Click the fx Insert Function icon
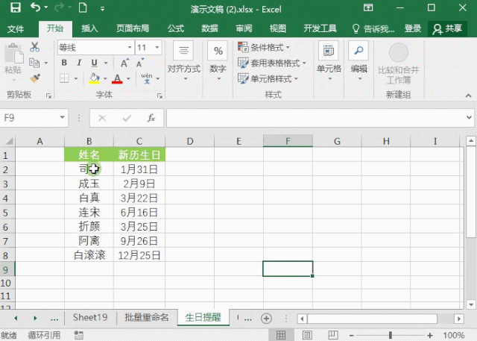The image size is (477, 341). 151,118
